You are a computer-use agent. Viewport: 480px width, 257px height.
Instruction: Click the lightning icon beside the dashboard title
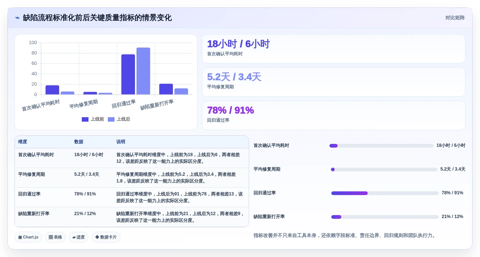[17, 18]
